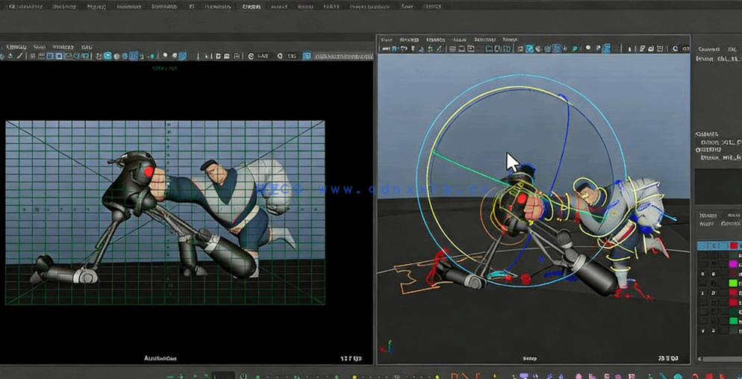Click the exposure circle icon in left viewport toolbar
Screen dimensions: 742x379
pos(251,56)
